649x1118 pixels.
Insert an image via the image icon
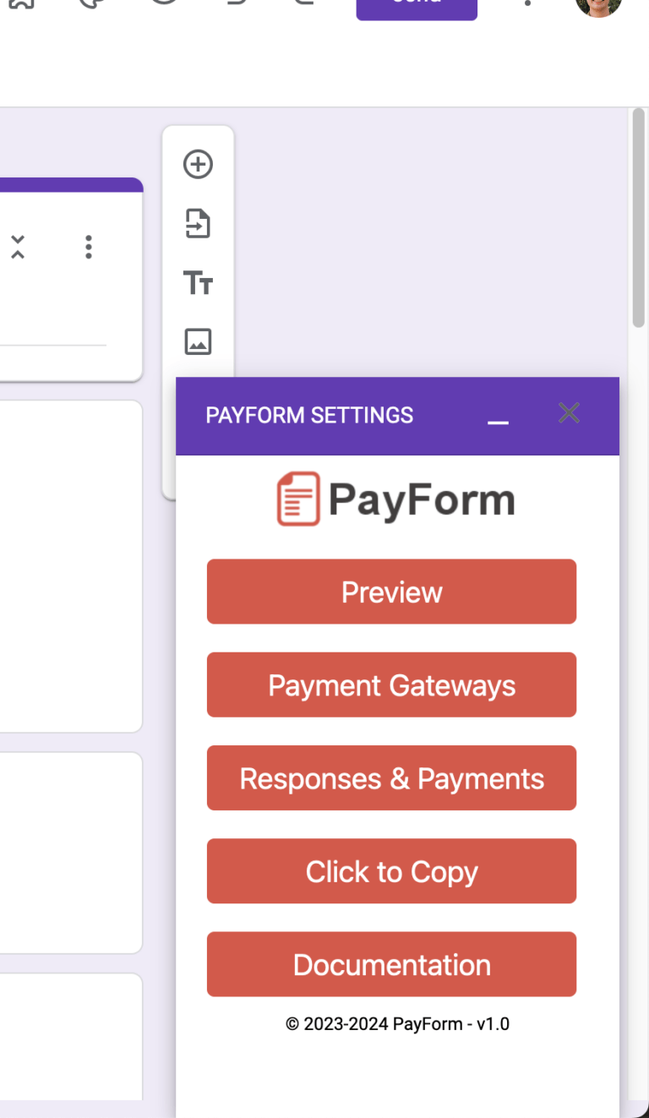[x=198, y=341]
